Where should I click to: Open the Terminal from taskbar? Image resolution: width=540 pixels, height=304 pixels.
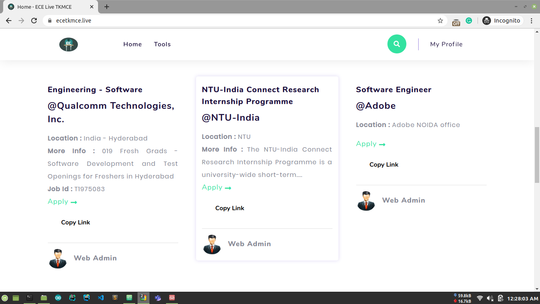point(30,298)
